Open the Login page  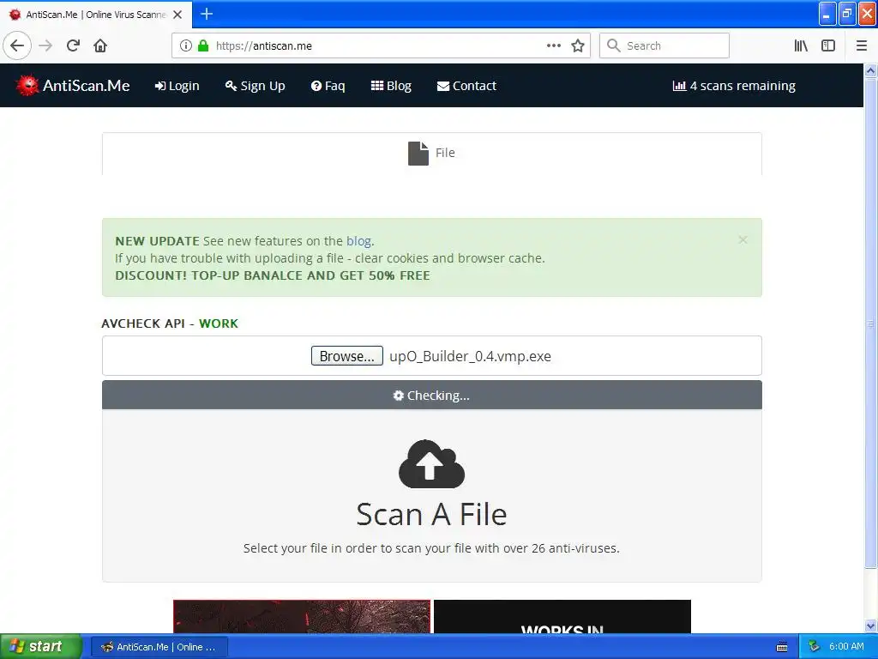pyautogui.click(x=177, y=86)
